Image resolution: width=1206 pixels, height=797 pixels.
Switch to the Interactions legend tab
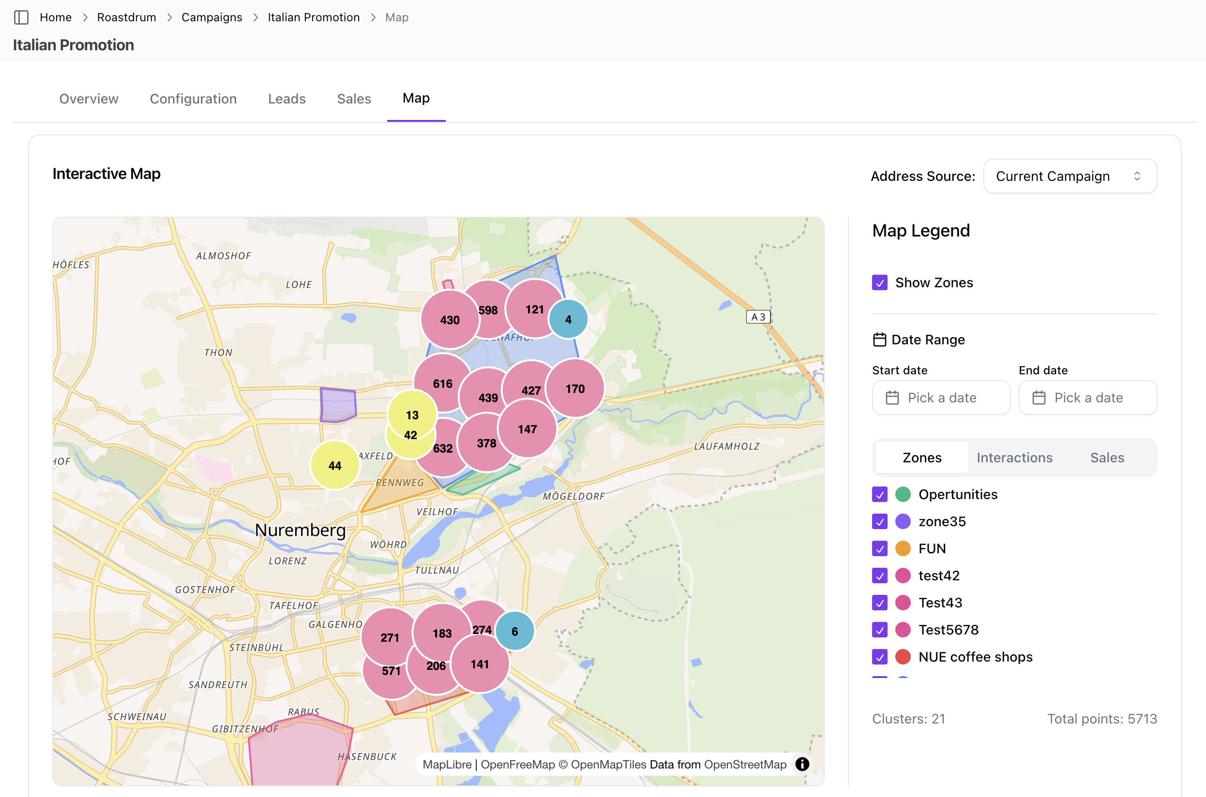tap(1014, 458)
